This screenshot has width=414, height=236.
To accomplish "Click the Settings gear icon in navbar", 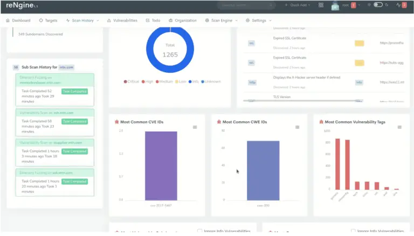I will coord(247,20).
